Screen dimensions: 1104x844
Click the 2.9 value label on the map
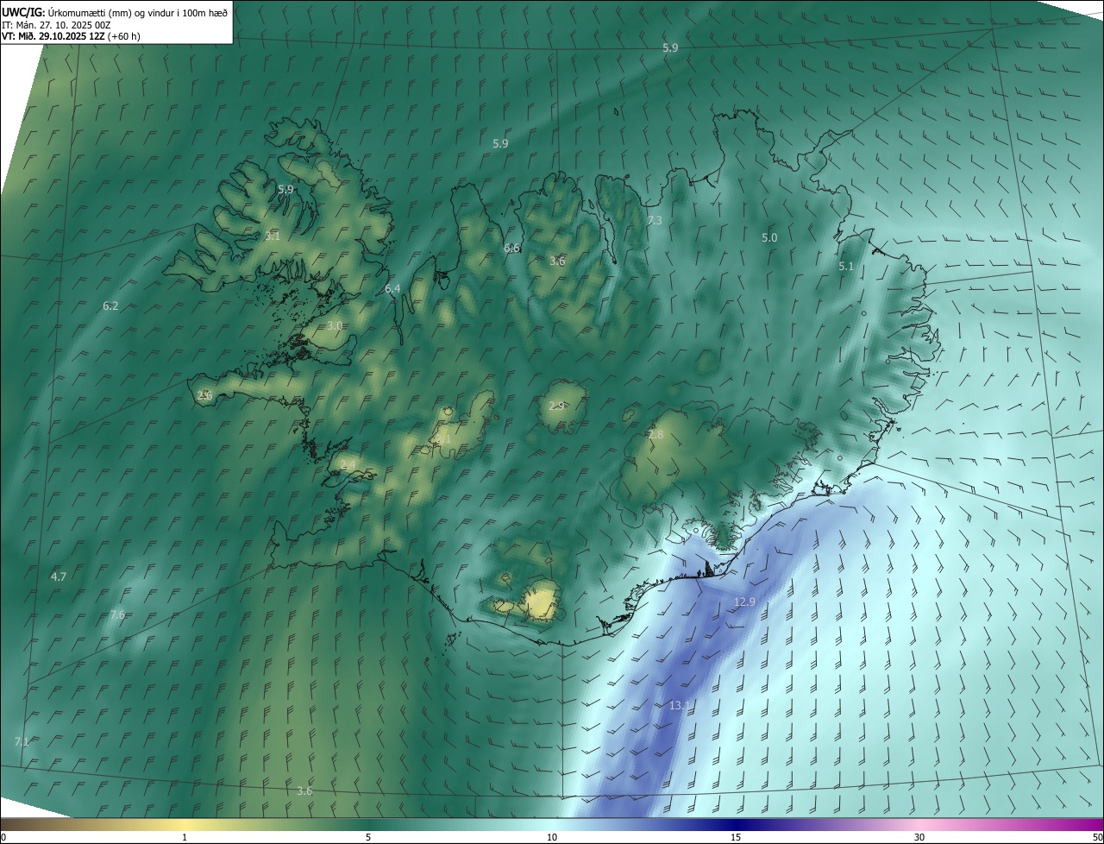556,406
